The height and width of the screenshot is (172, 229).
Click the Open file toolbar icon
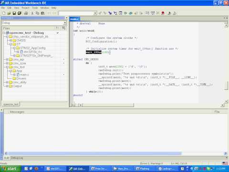pyautogui.click(x=9, y=13)
